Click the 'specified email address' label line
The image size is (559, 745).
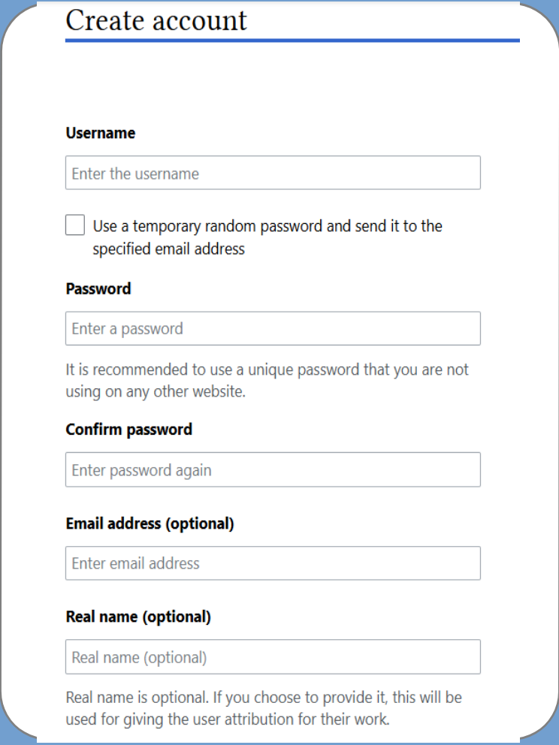(x=169, y=249)
